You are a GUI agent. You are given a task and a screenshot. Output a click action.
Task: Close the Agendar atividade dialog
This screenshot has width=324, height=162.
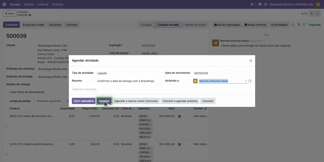click(x=251, y=60)
